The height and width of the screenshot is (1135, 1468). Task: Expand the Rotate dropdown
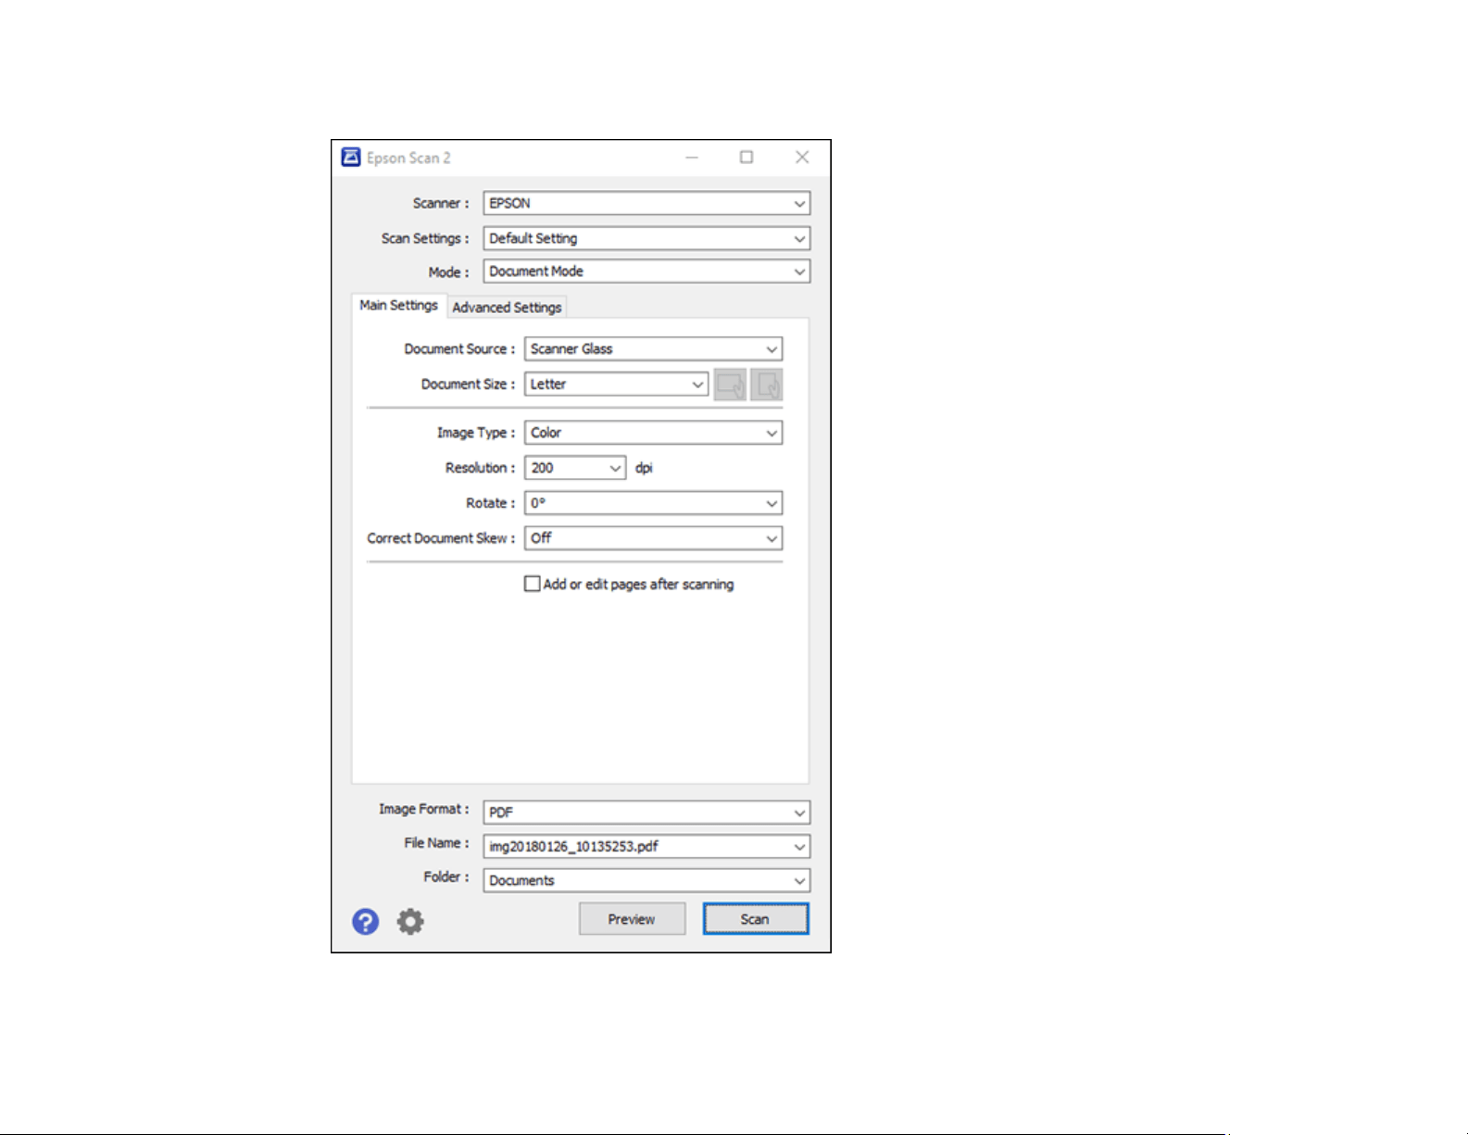click(654, 503)
